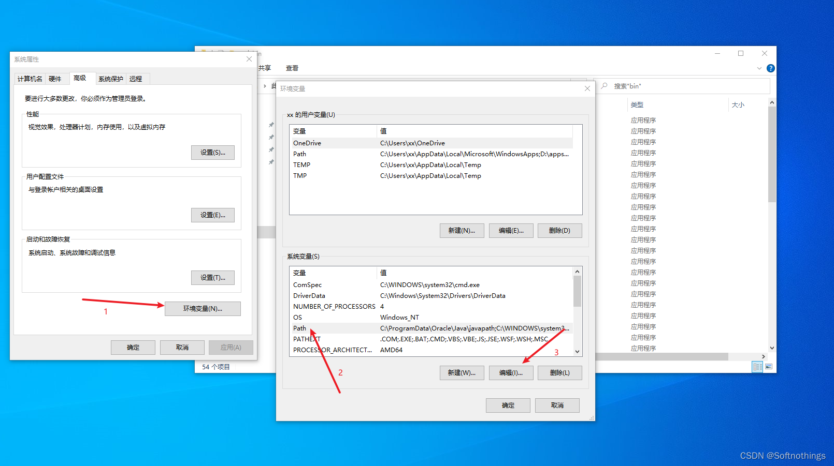Click Explorer vertical scrollbar up arrow
Viewport: 834px width, 466px height.
click(772, 102)
